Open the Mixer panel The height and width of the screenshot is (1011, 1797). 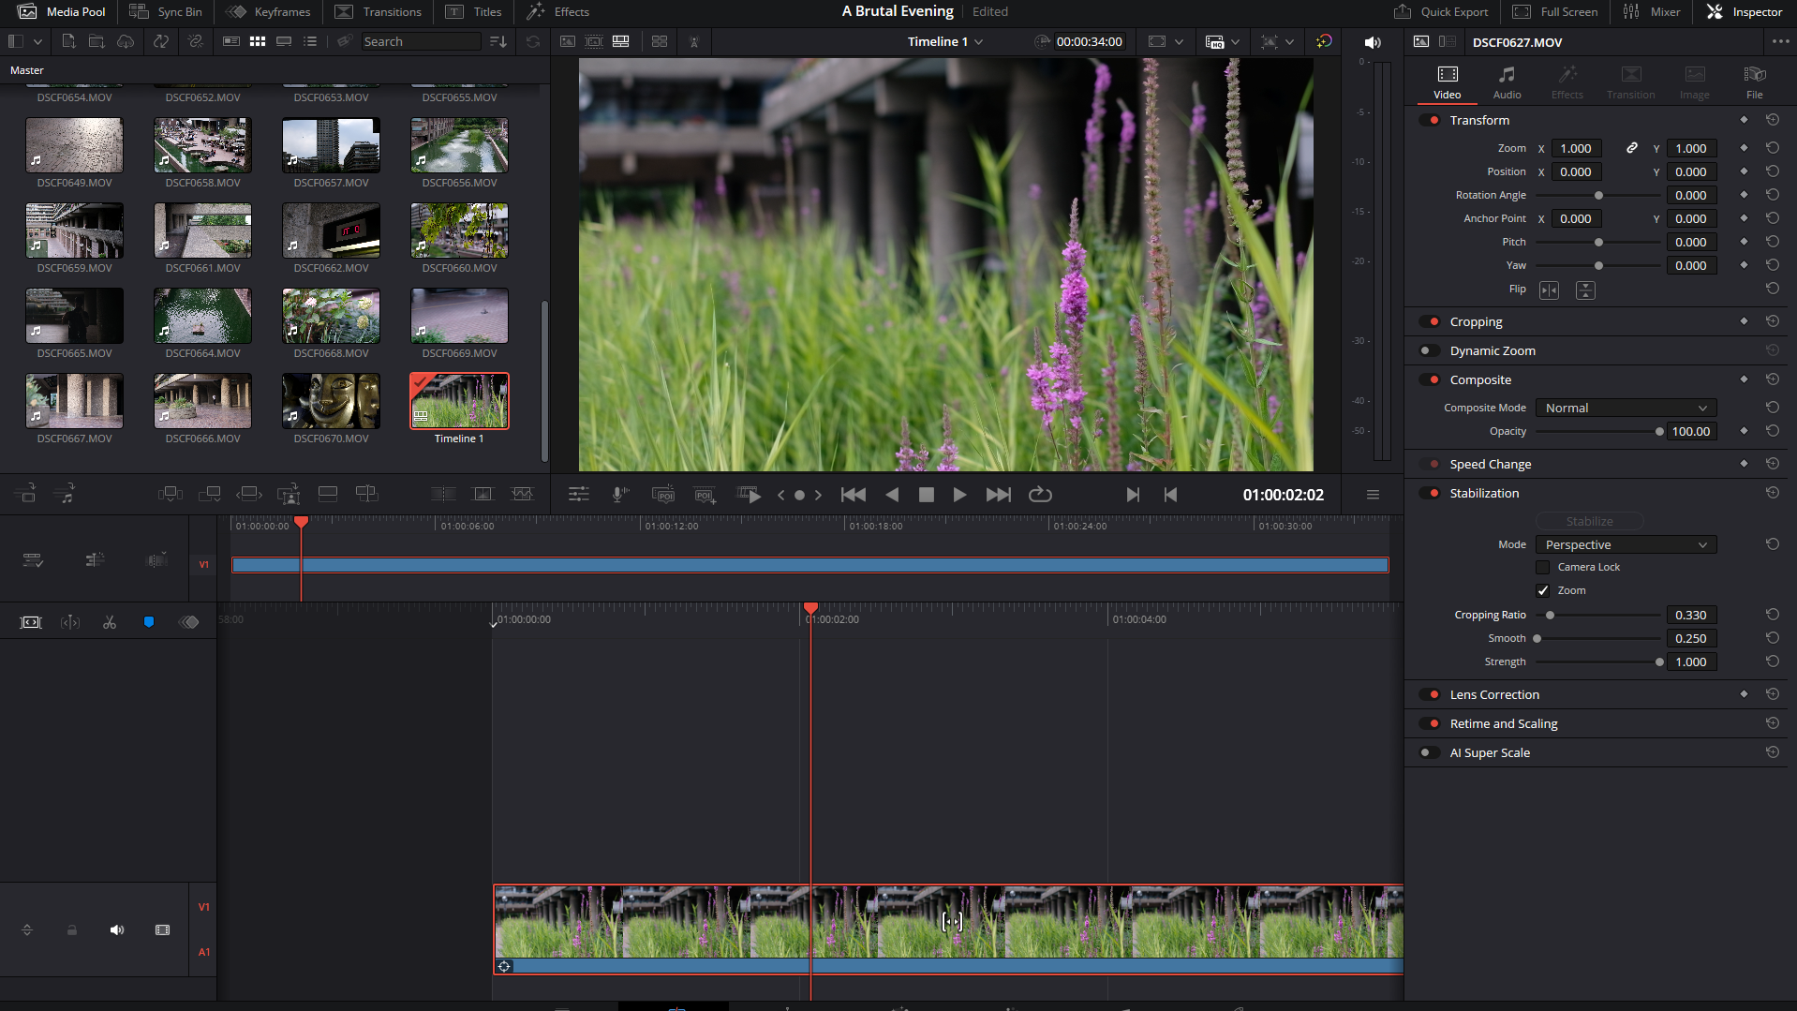[1651, 12]
